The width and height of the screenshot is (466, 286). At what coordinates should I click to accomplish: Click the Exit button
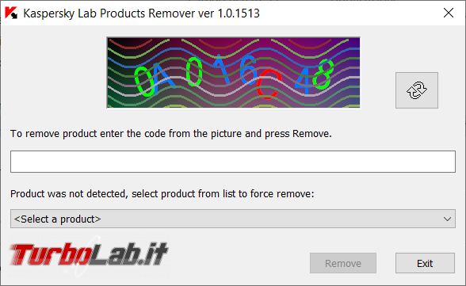point(425,263)
